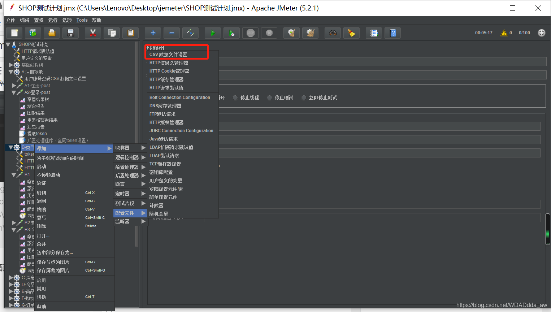Screen dimensions: 551x312
Task: Select the 停止测试 radio button
Action: tap(269, 97)
